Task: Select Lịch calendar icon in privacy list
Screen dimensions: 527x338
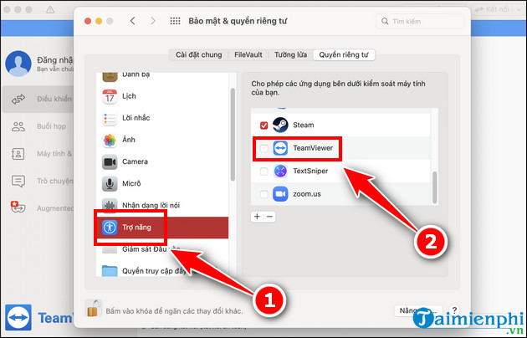Action: point(110,96)
